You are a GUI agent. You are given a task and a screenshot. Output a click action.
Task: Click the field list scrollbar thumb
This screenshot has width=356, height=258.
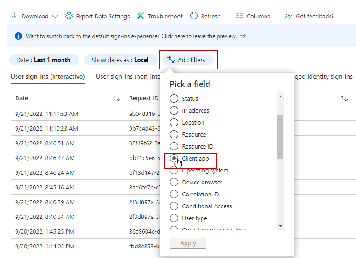pyautogui.click(x=280, y=136)
